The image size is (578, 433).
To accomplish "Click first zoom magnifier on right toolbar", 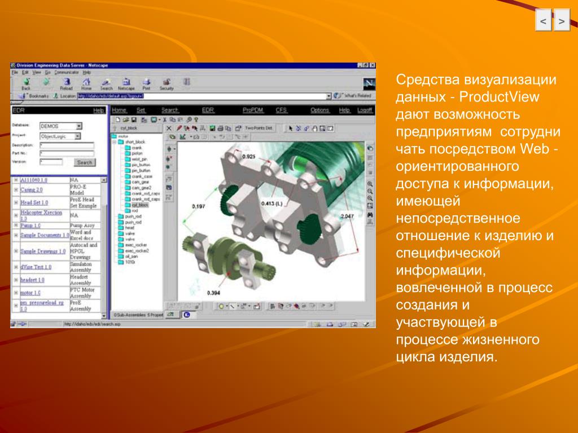I will (370, 184).
